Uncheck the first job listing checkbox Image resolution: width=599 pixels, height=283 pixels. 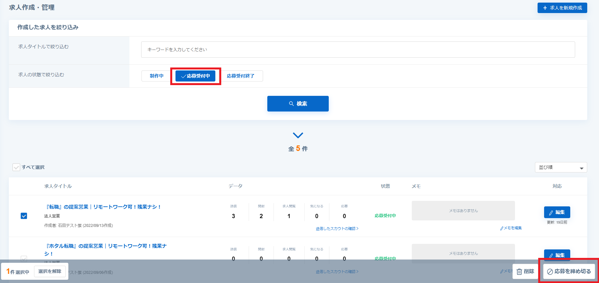[24, 216]
